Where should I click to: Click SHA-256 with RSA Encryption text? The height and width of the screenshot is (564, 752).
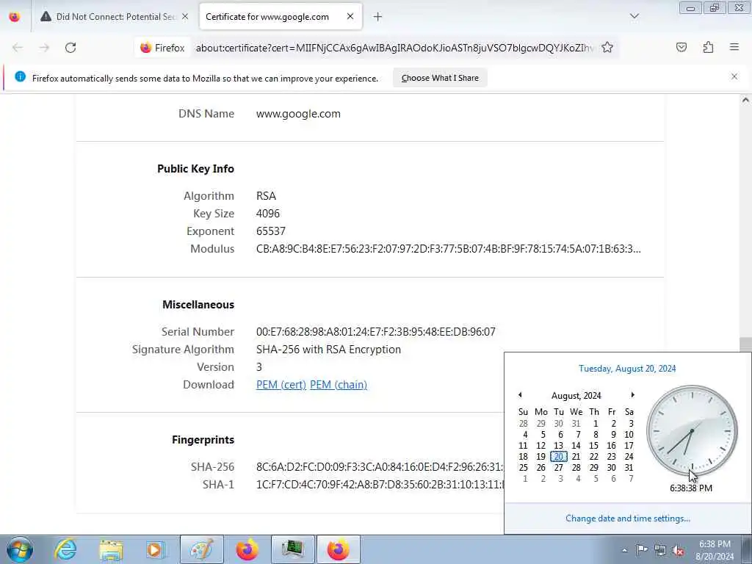(328, 350)
